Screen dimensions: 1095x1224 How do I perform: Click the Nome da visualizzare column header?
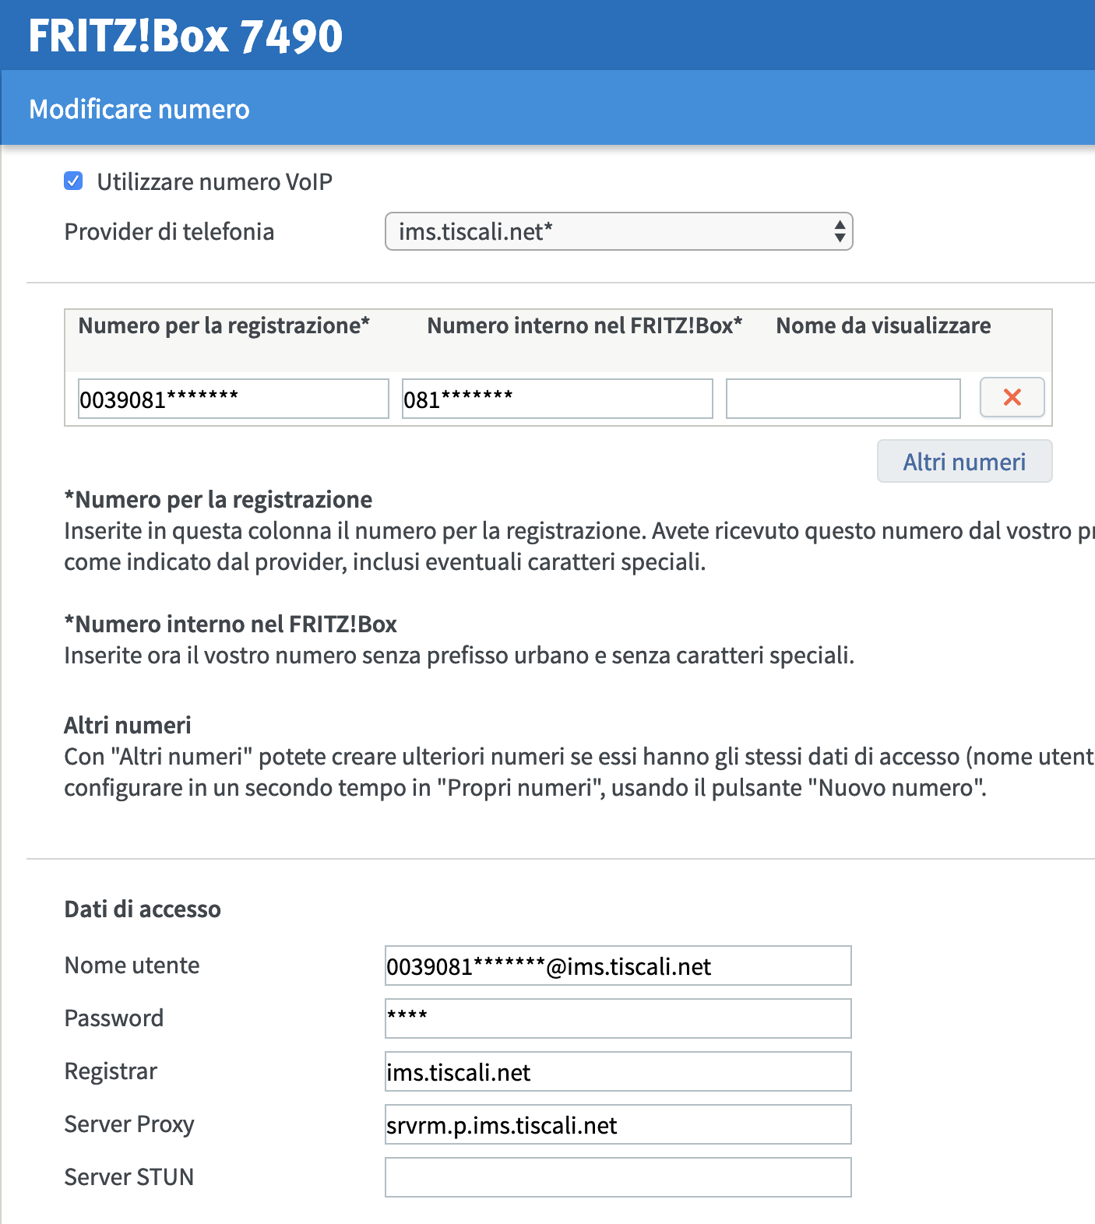[884, 325]
